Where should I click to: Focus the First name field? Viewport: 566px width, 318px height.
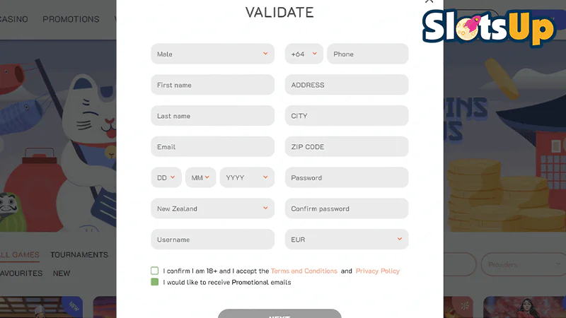point(213,85)
